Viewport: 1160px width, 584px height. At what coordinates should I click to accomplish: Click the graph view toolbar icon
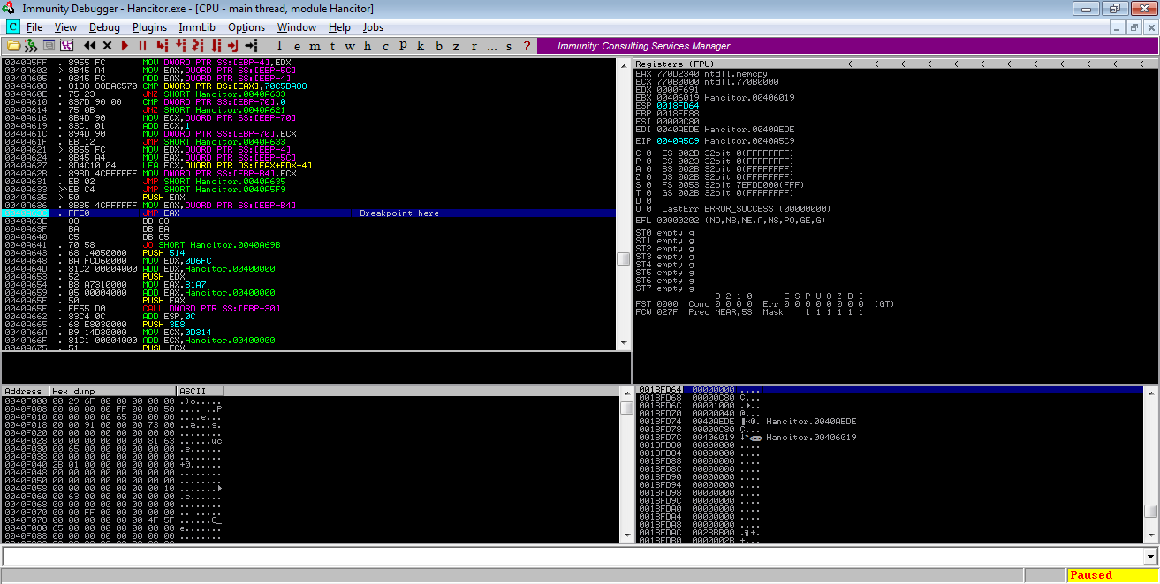(66, 45)
